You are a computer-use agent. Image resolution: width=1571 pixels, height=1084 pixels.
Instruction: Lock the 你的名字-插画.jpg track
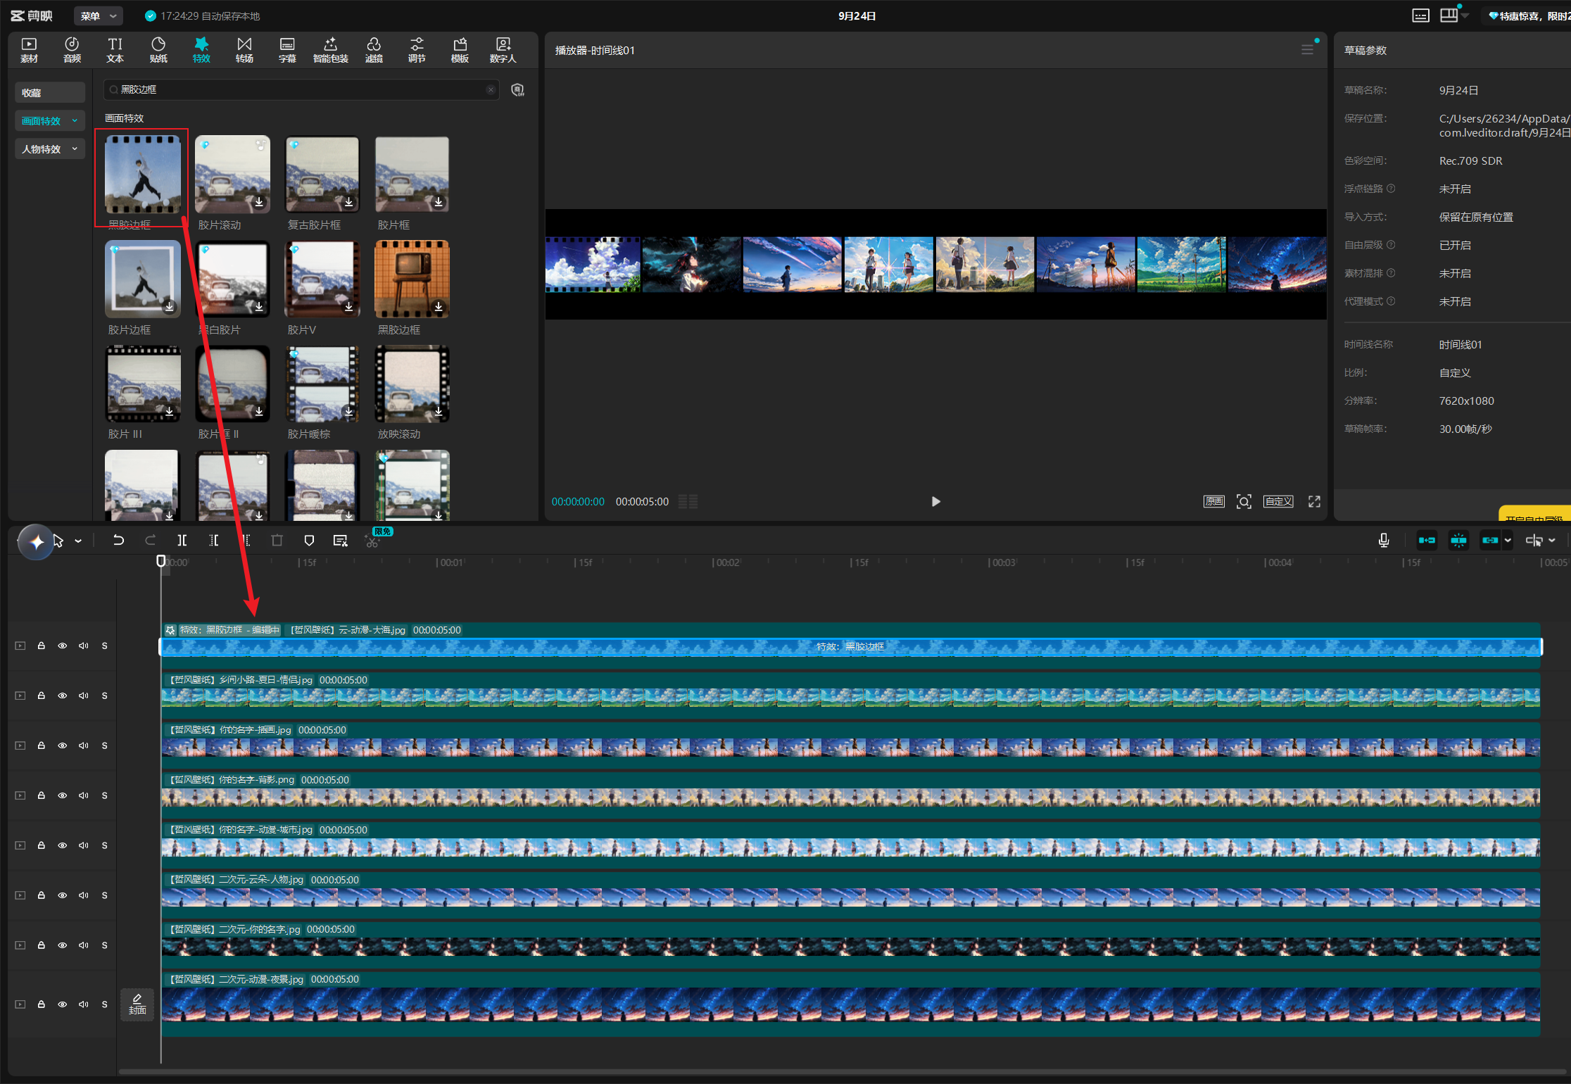pyautogui.click(x=42, y=745)
